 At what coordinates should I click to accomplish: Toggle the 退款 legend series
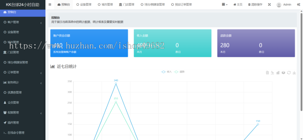pyautogui.click(x=179, y=72)
